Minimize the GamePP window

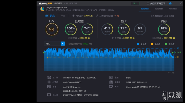click(175, 4)
